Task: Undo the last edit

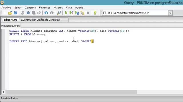Action: pyautogui.click(x=46, y=13)
